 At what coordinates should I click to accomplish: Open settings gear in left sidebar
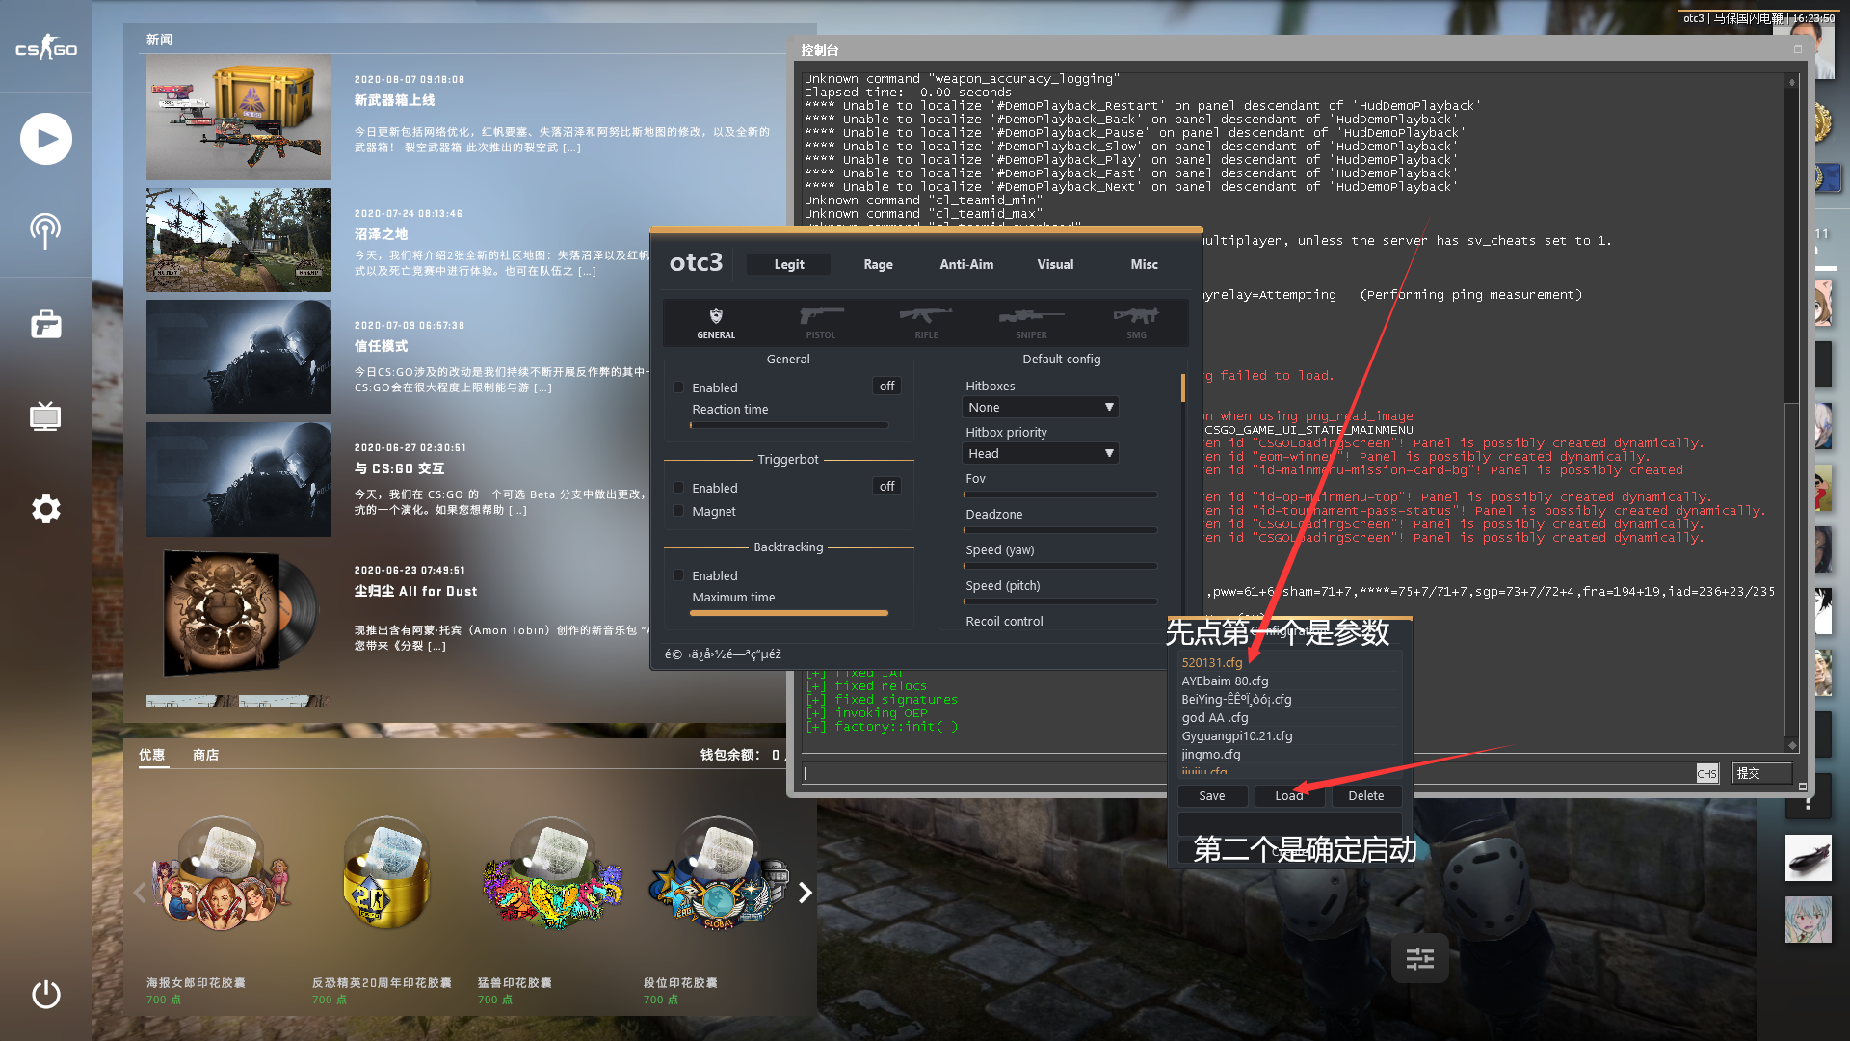coord(45,509)
